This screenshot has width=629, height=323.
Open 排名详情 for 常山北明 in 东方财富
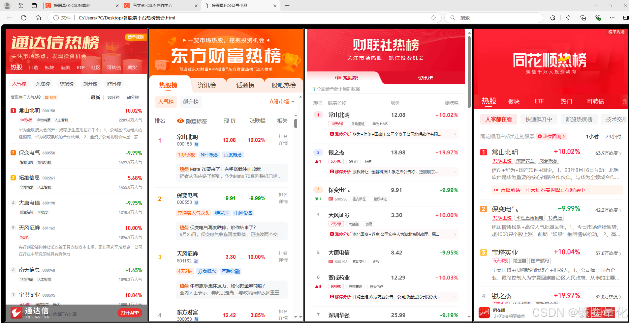283,140
